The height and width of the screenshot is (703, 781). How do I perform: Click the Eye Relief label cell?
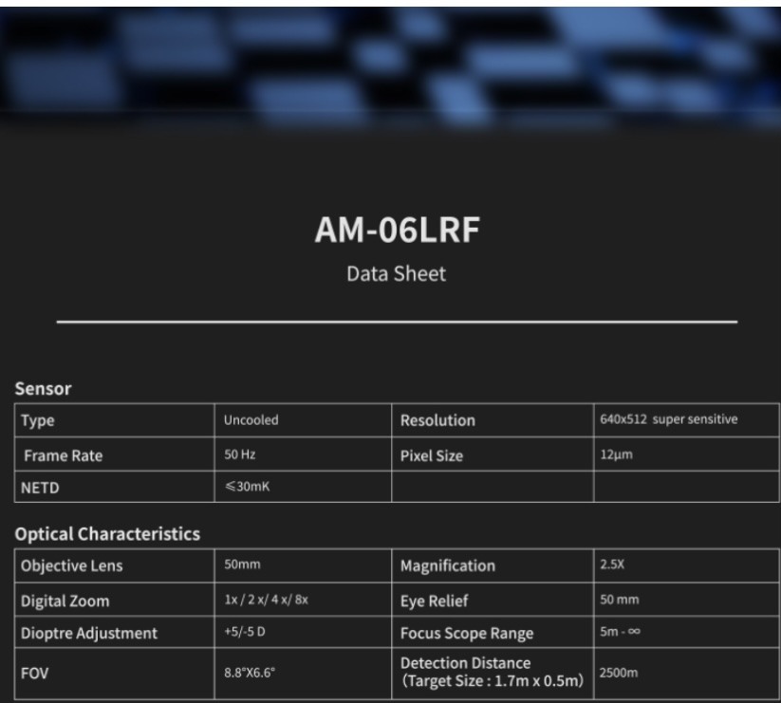click(435, 601)
